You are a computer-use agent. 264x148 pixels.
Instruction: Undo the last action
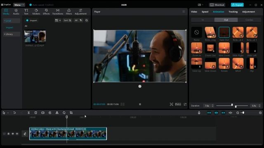(x=14, y=113)
